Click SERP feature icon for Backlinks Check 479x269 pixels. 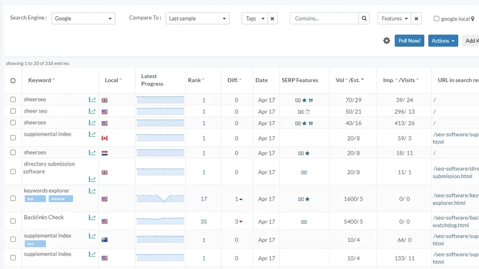click(x=303, y=222)
